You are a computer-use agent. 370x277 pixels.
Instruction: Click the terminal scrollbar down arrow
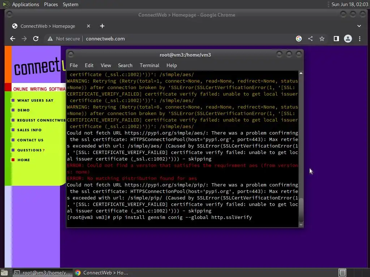[x=301, y=225]
